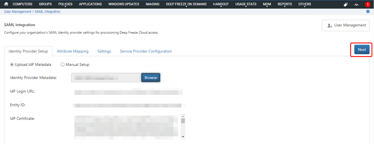The image size is (374, 144).
Task: Expand the USAGE STATS dropdown
Action: 245,4
